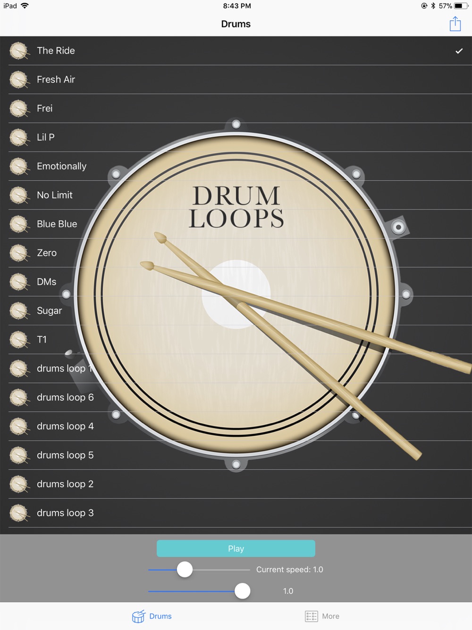This screenshot has width=472, height=630.
Task: Tap the drum icon beside Sugar
Action: pos(19,311)
